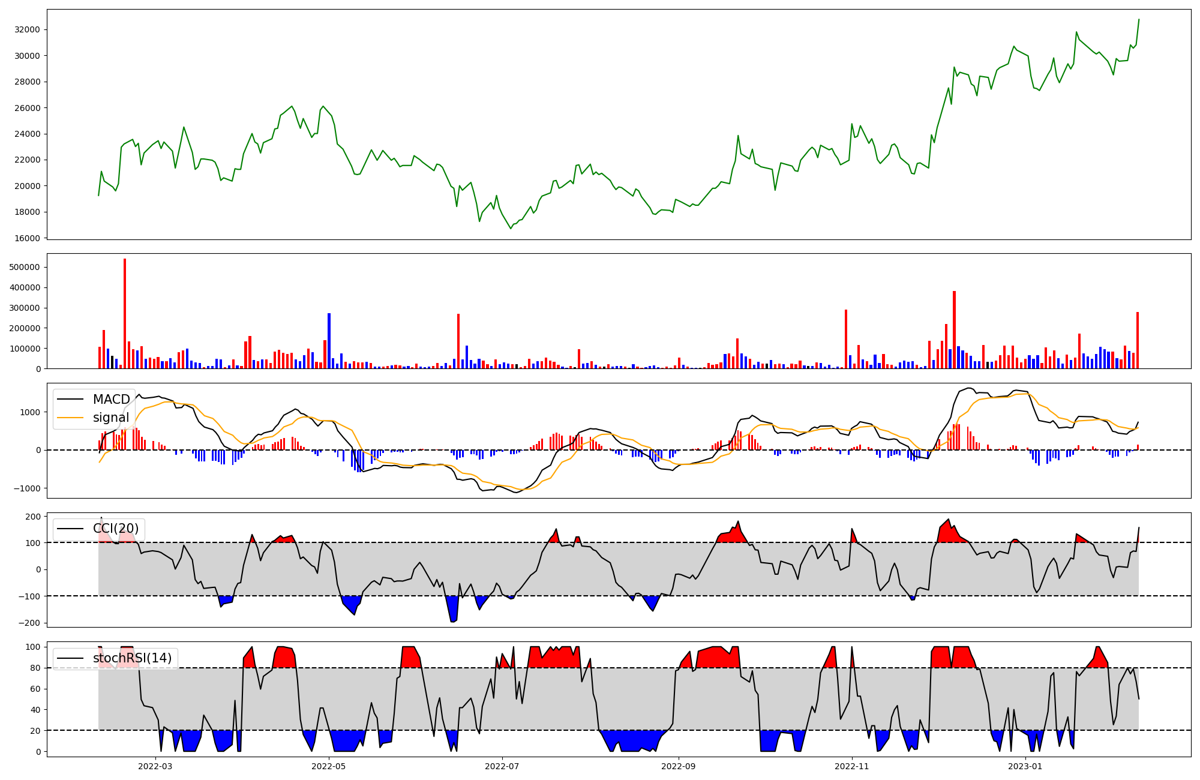Click the MACD legend label
1200x780 pixels.
coord(111,400)
